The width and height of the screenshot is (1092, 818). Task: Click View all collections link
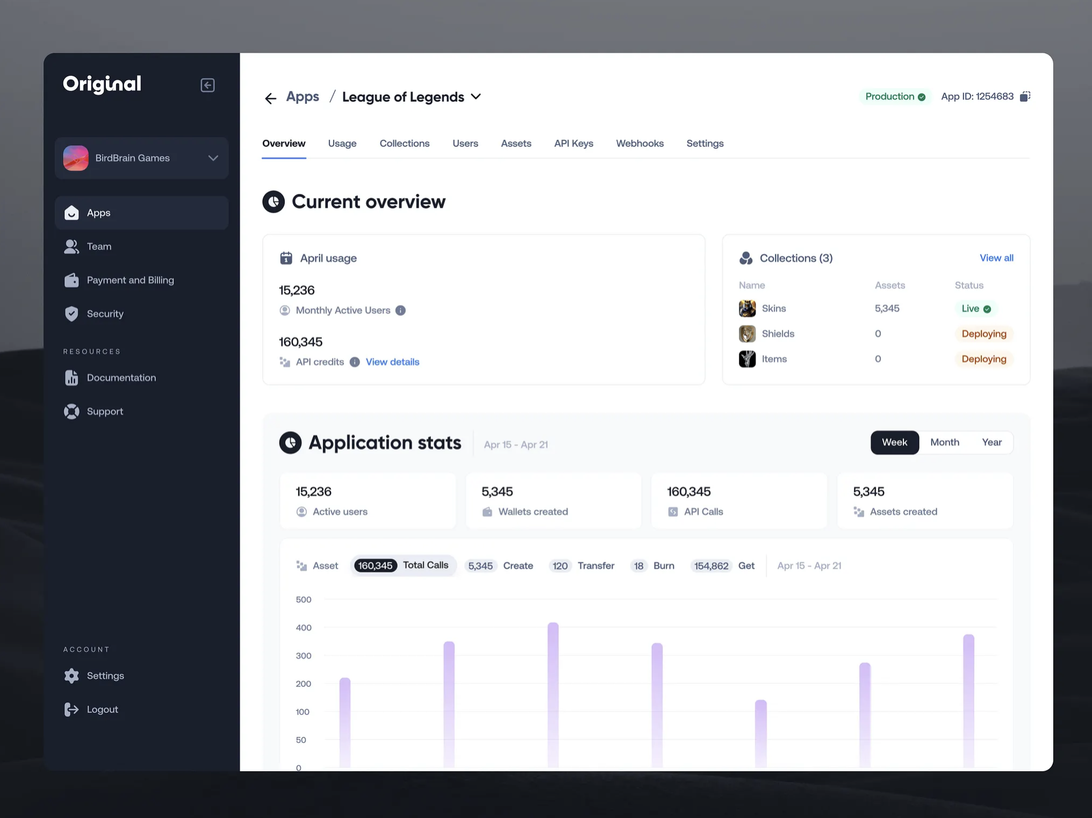point(996,258)
